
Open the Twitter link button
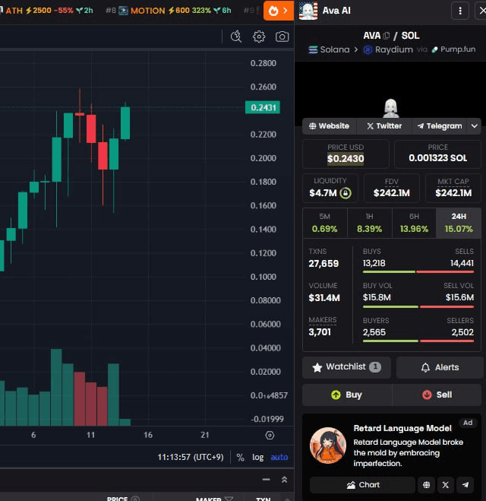click(384, 126)
